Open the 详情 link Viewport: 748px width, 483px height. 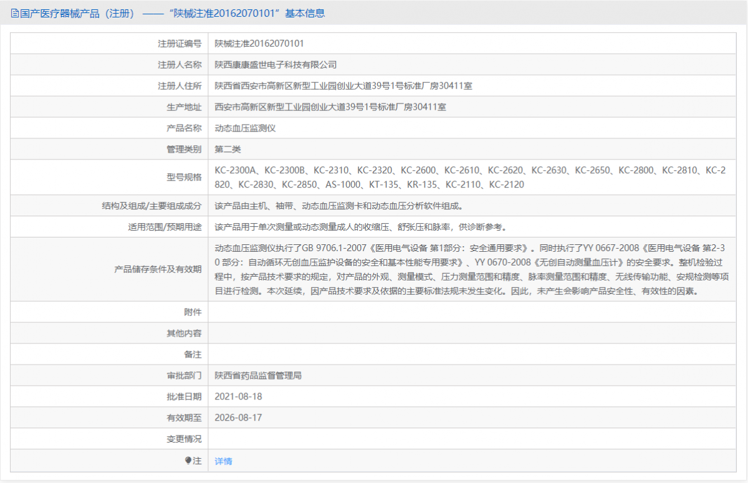click(223, 461)
